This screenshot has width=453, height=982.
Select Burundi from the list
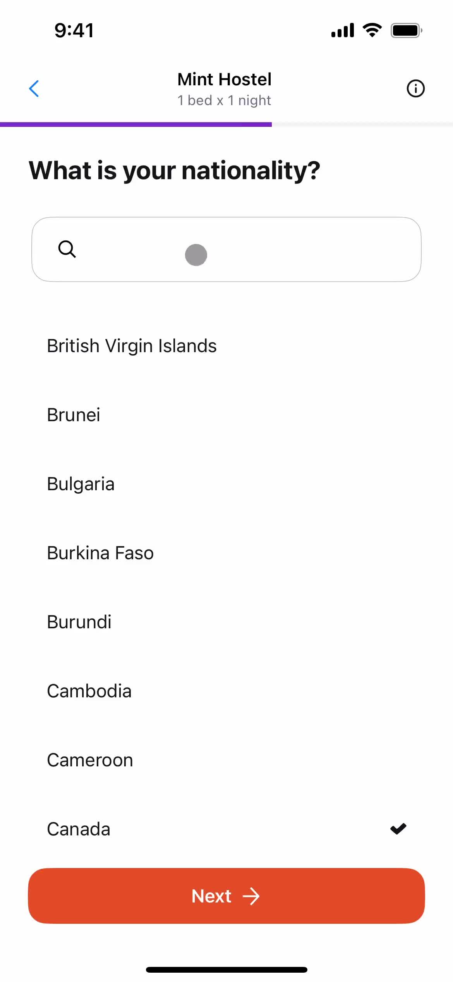click(x=226, y=622)
